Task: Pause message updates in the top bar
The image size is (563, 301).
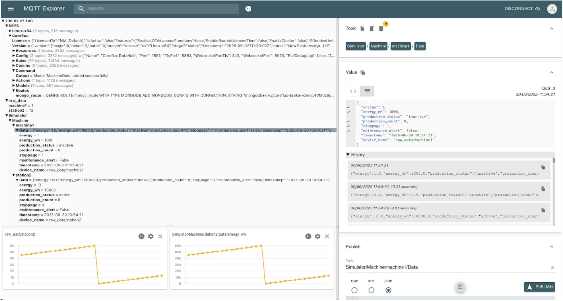Action: [x=248, y=8]
